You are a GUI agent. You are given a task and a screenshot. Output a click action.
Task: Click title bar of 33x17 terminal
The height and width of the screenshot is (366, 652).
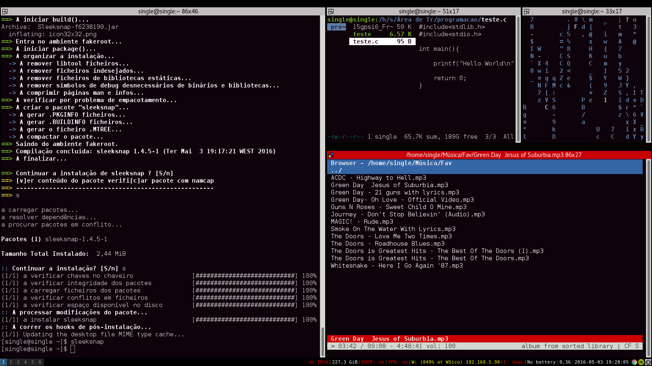587,11
